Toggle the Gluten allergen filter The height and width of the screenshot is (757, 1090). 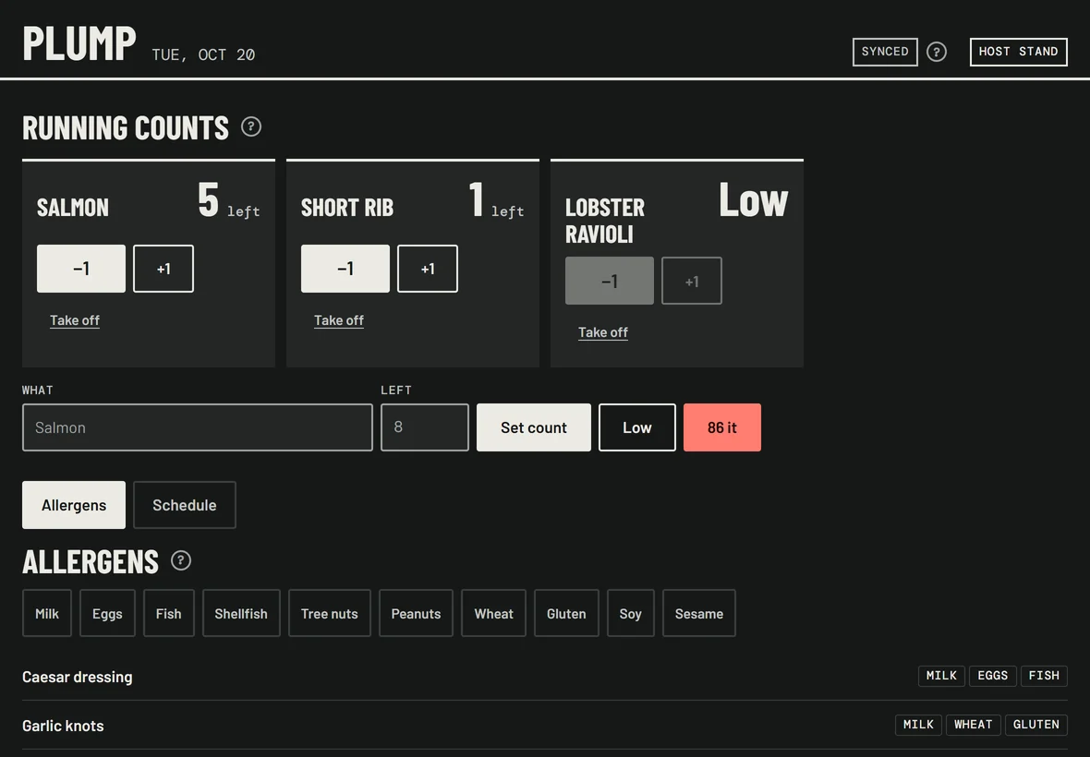pyautogui.click(x=566, y=613)
